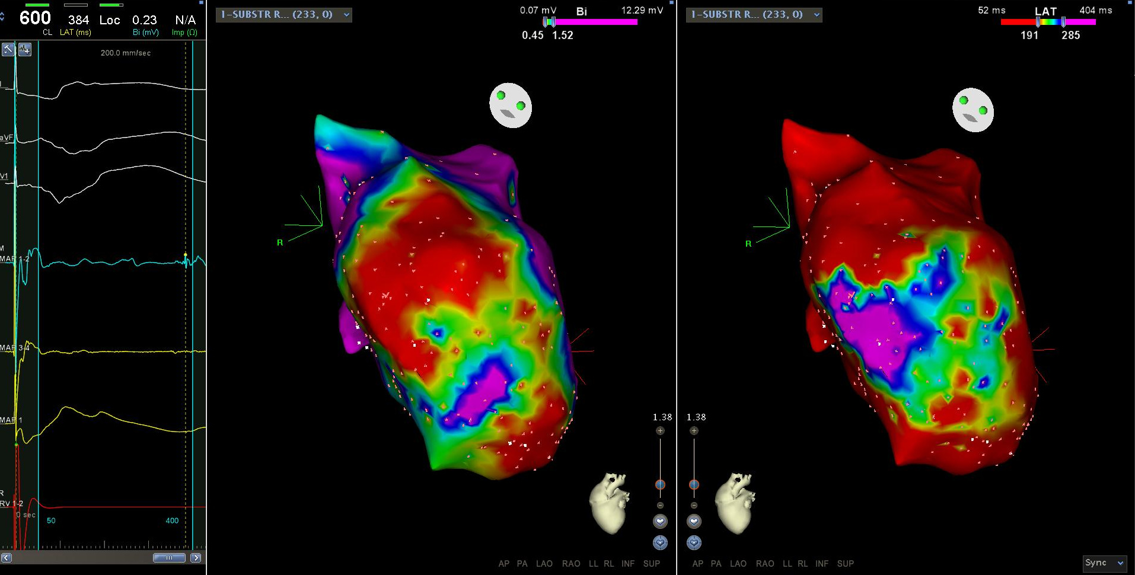Choose the SUP view on left map
The image size is (1135, 575).
pos(651,564)
